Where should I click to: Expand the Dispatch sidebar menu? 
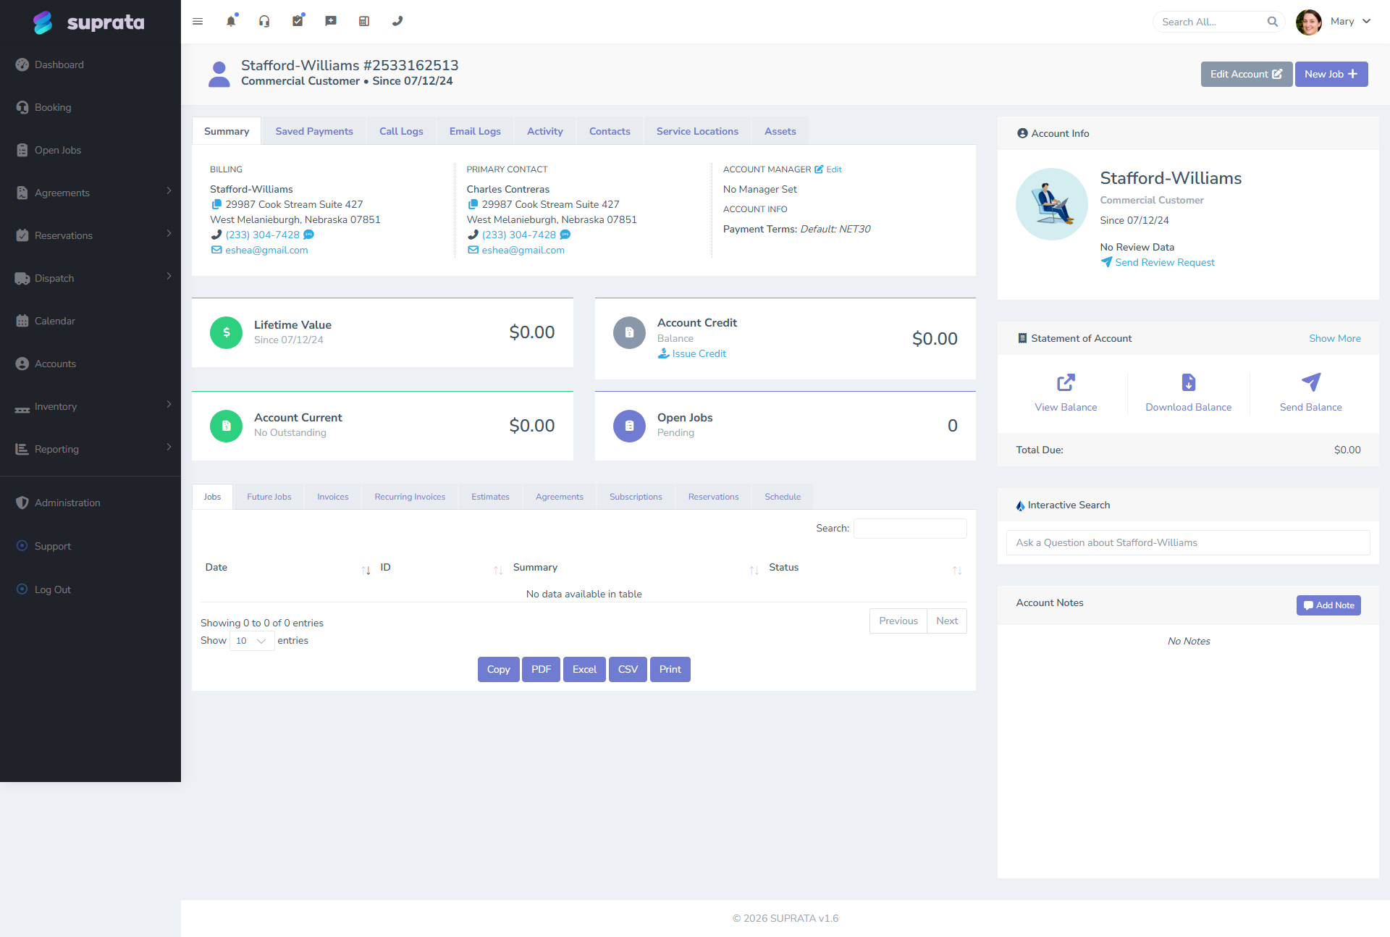[x=90, y=278]
